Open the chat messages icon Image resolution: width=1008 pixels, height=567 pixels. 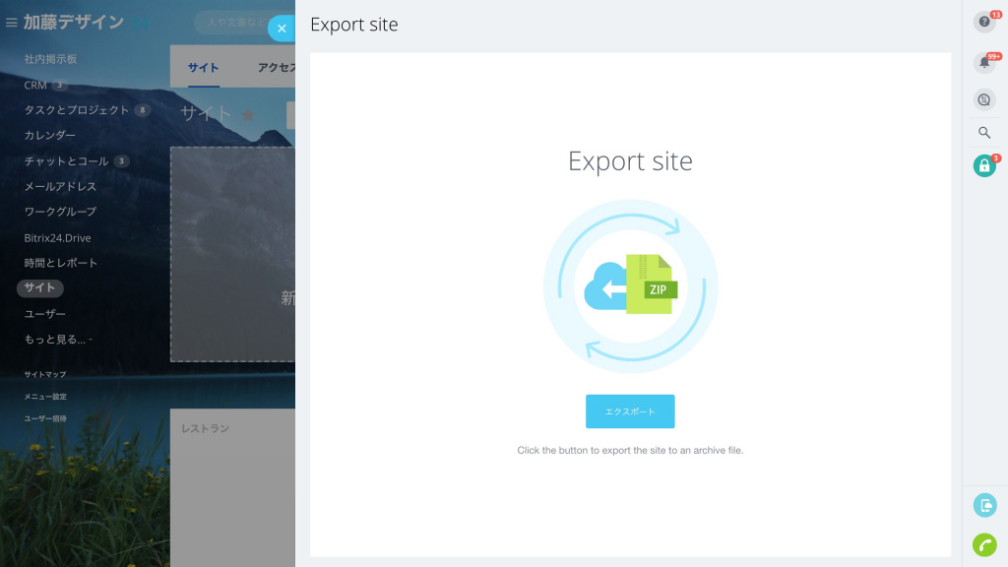[x=983, y=99]
